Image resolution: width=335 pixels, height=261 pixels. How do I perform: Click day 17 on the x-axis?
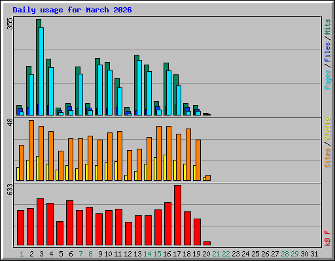[x=177, y=254]
